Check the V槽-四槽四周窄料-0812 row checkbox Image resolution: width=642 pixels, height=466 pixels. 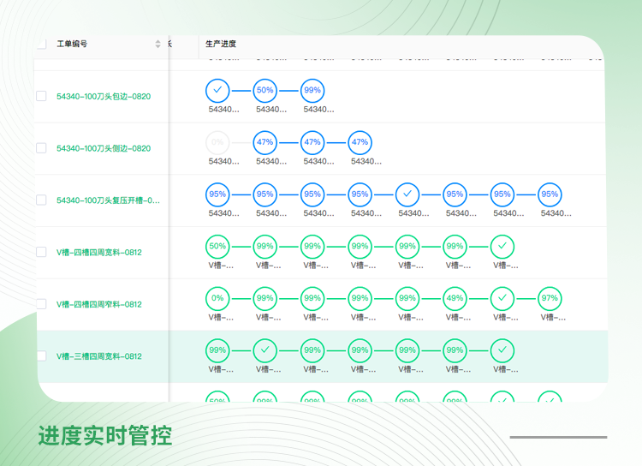tap(41, 304)
